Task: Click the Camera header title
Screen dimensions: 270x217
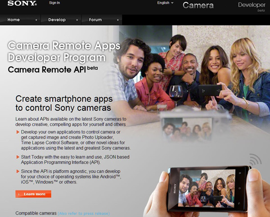Action: 198,5
